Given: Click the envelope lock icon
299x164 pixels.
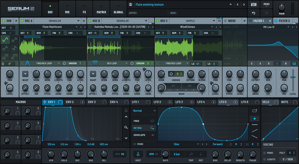Looking at the screenshot, I should tap(126, 110).
